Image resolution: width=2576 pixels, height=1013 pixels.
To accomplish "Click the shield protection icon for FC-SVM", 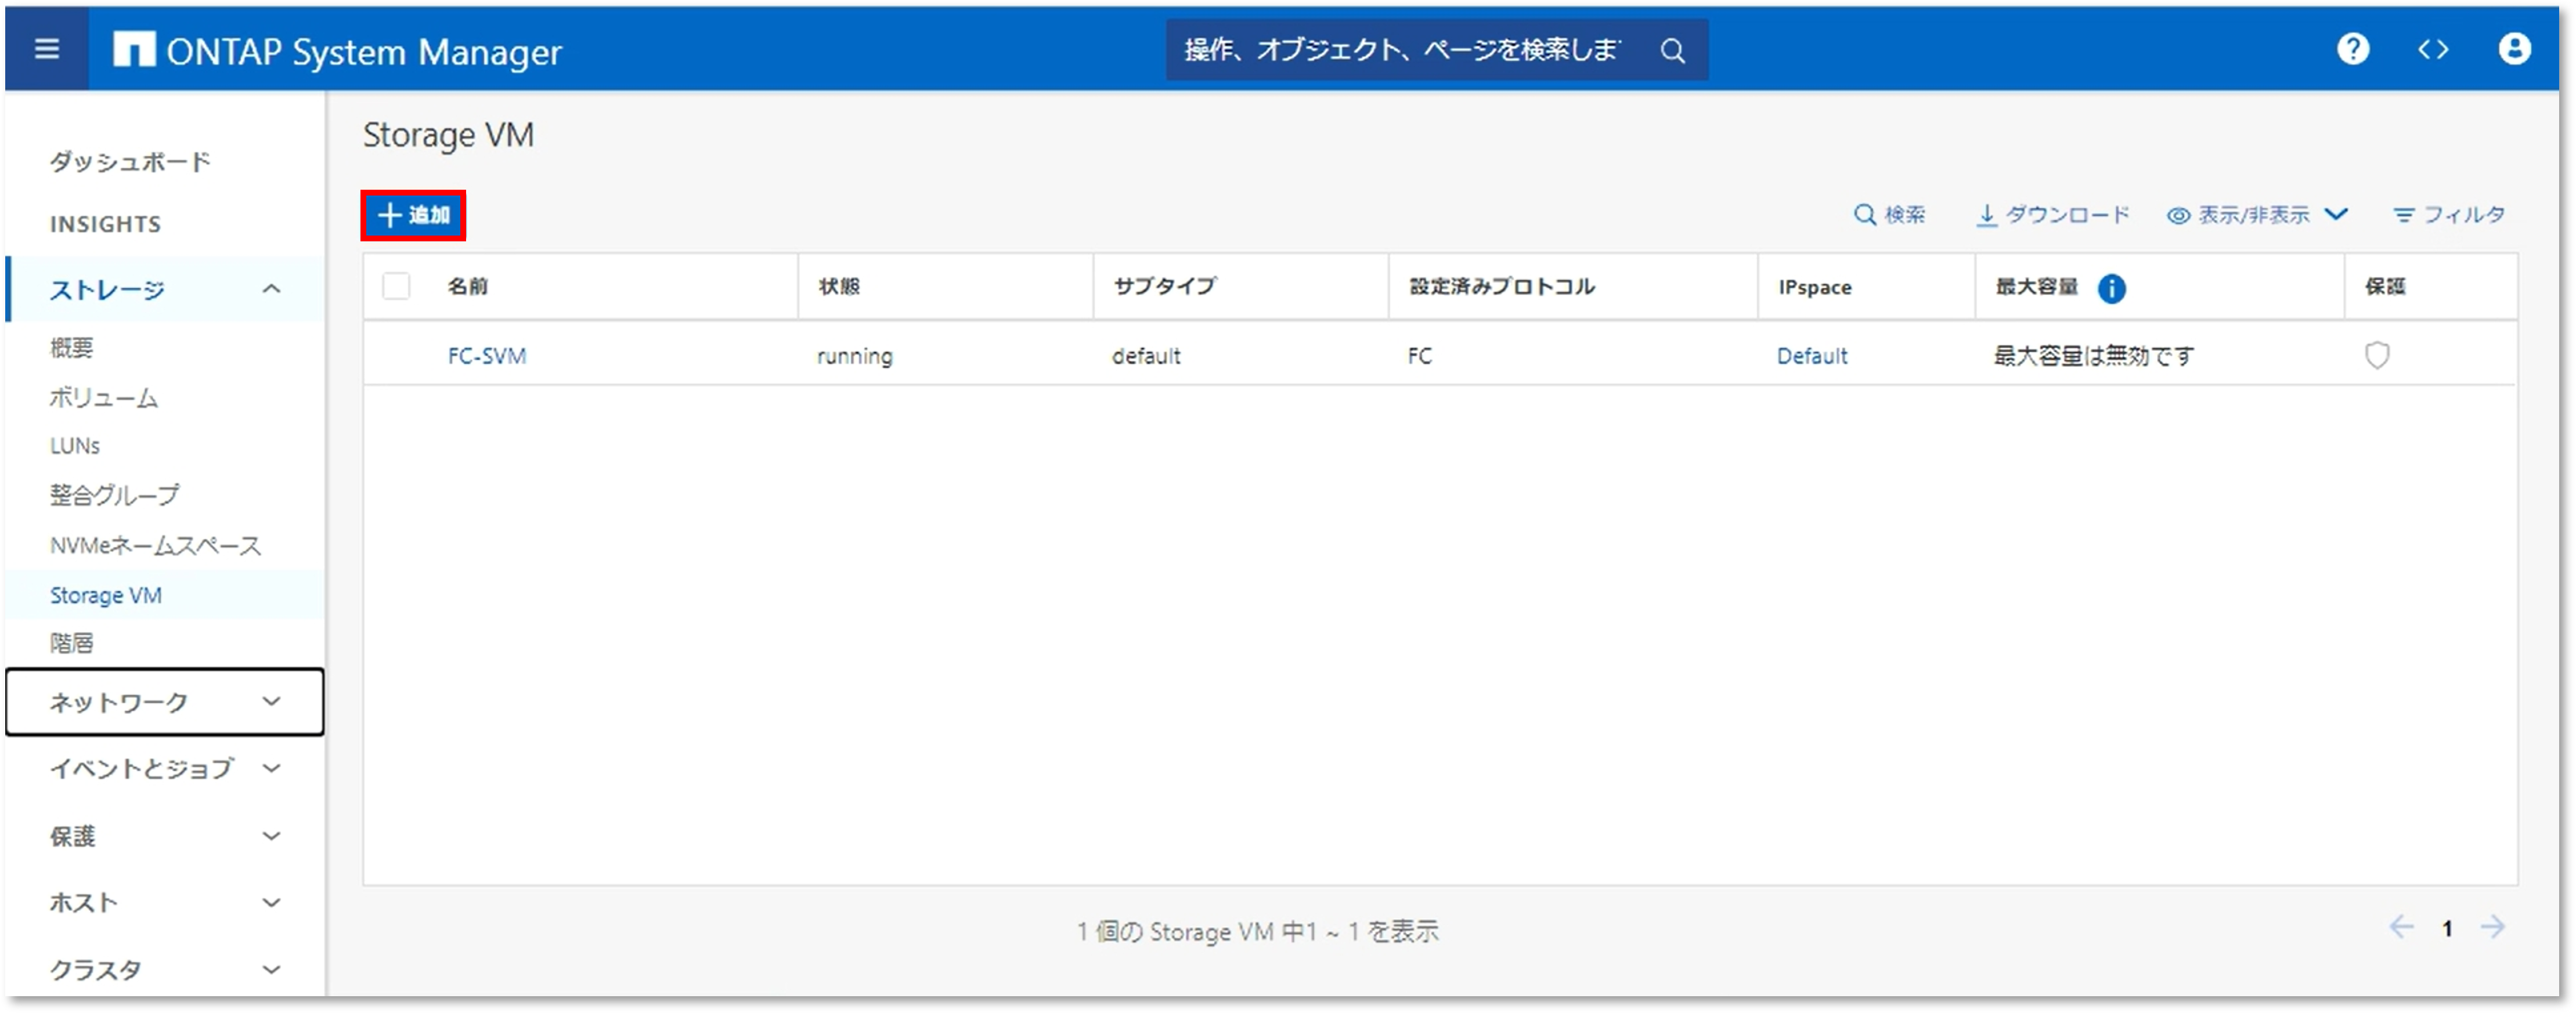I will (2377, 355).
